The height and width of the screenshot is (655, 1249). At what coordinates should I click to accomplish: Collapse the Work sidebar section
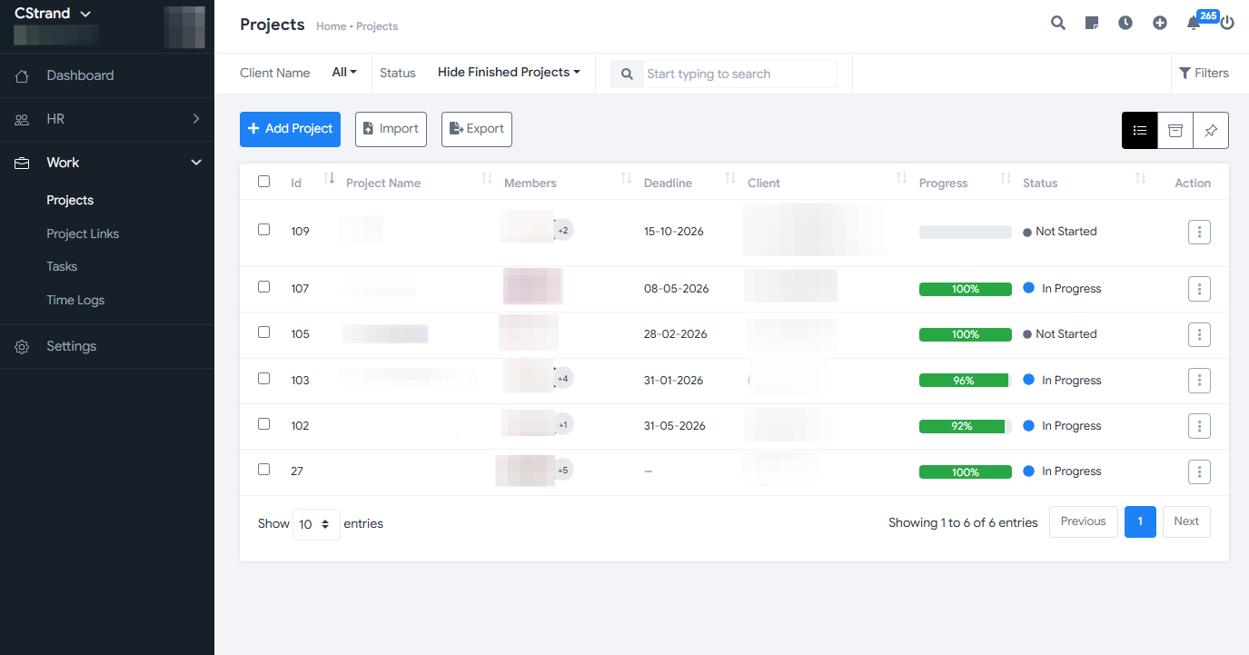[x=107, y=163]
